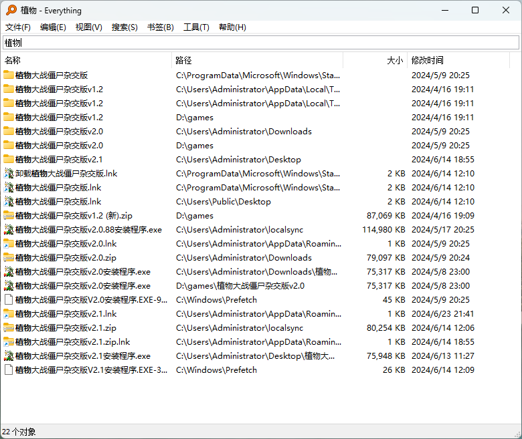Open the 工具(T) menu
The image size is (522, 439).
[x=196, y=27]
